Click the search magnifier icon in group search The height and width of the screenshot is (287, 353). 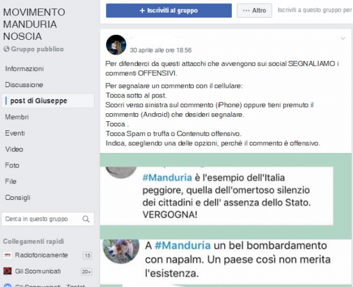(86, 219)
